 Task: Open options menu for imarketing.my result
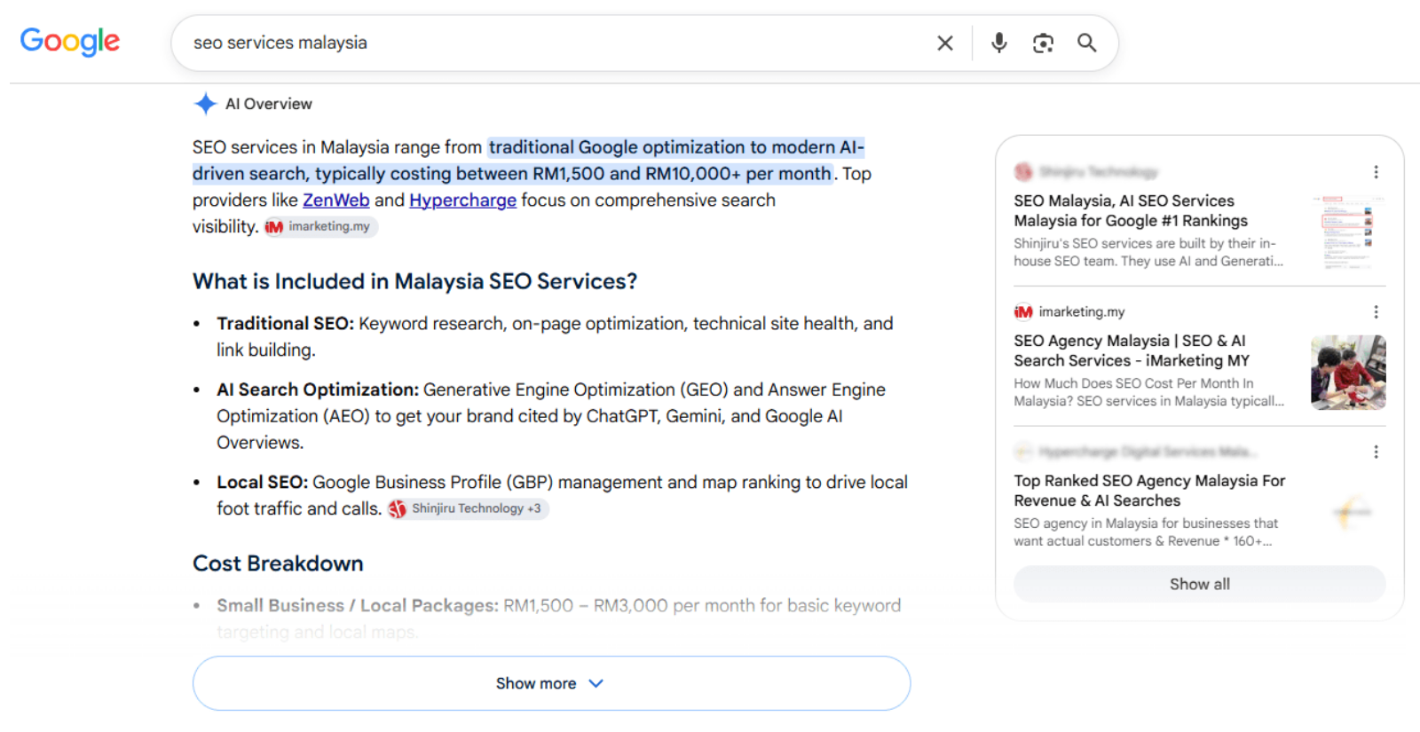click(1376, 311)
